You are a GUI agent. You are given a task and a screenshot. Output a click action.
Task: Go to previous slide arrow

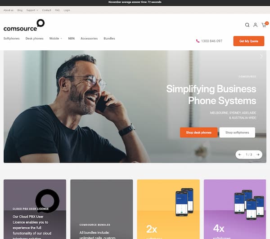[x=240, y=155]
